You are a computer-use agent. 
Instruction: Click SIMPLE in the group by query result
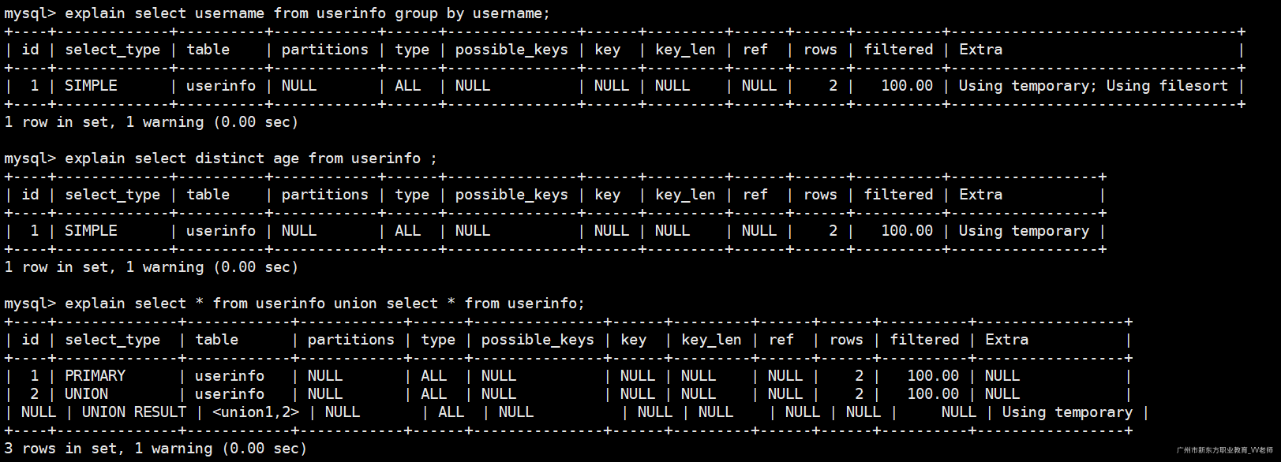tap(91, 86)
